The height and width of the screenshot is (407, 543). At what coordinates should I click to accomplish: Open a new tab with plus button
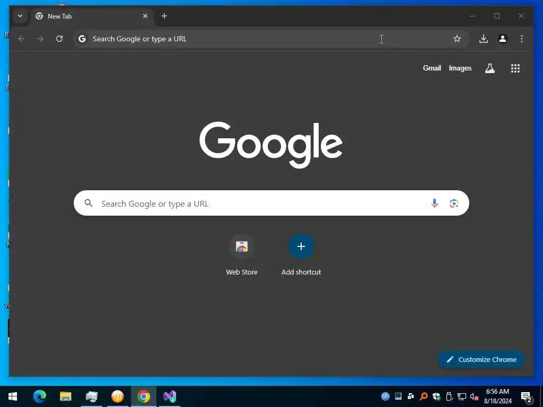pos(164,16)
